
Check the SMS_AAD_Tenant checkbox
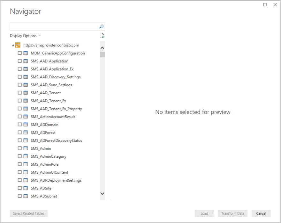tap(19, 93)
